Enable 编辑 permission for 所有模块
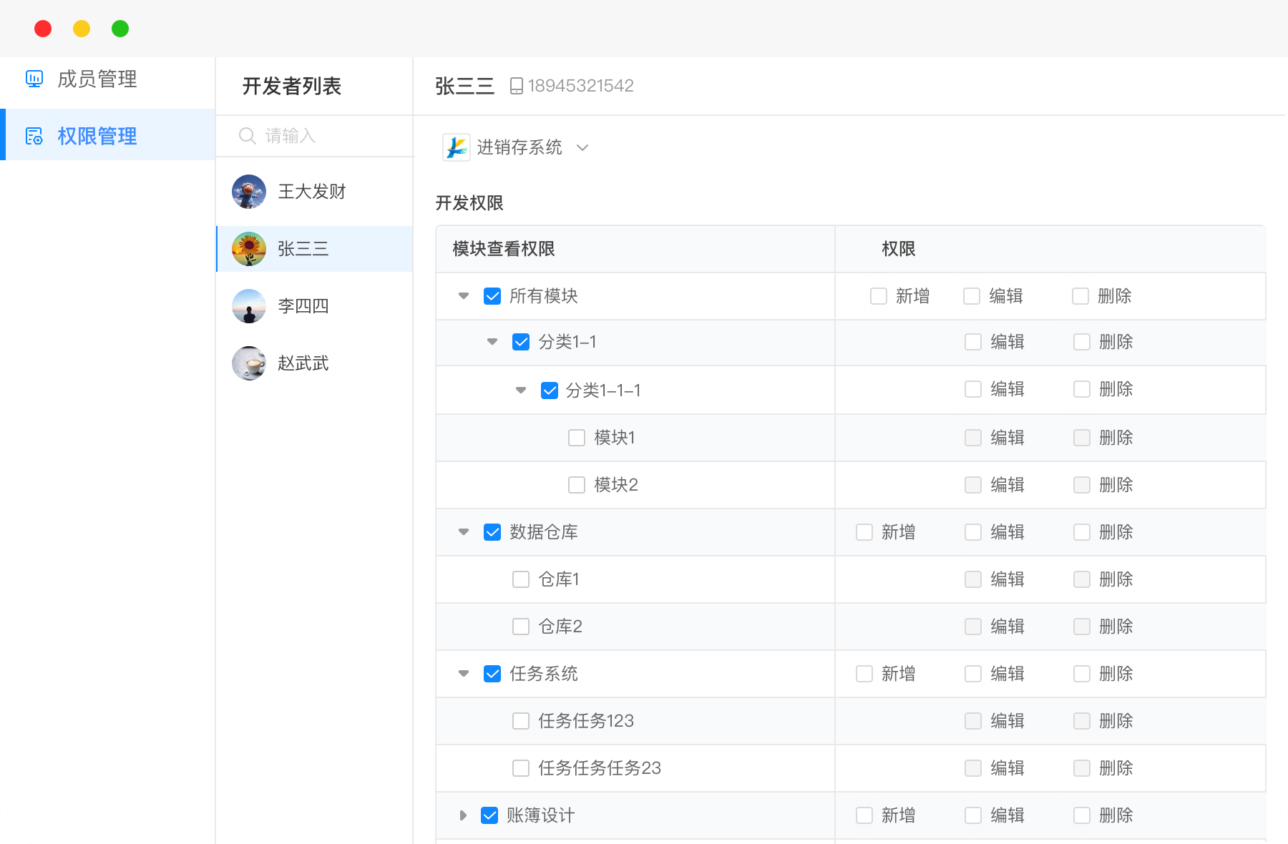 pyautogui.click(x=972, y=296)
